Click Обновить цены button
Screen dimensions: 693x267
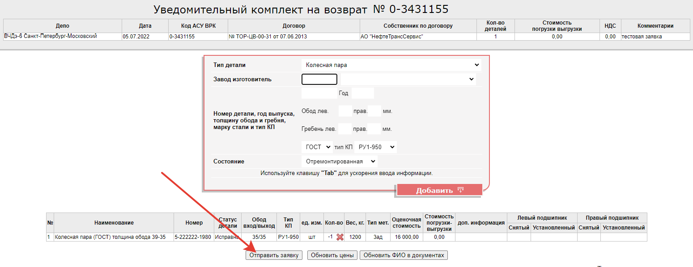coord(332,255)
